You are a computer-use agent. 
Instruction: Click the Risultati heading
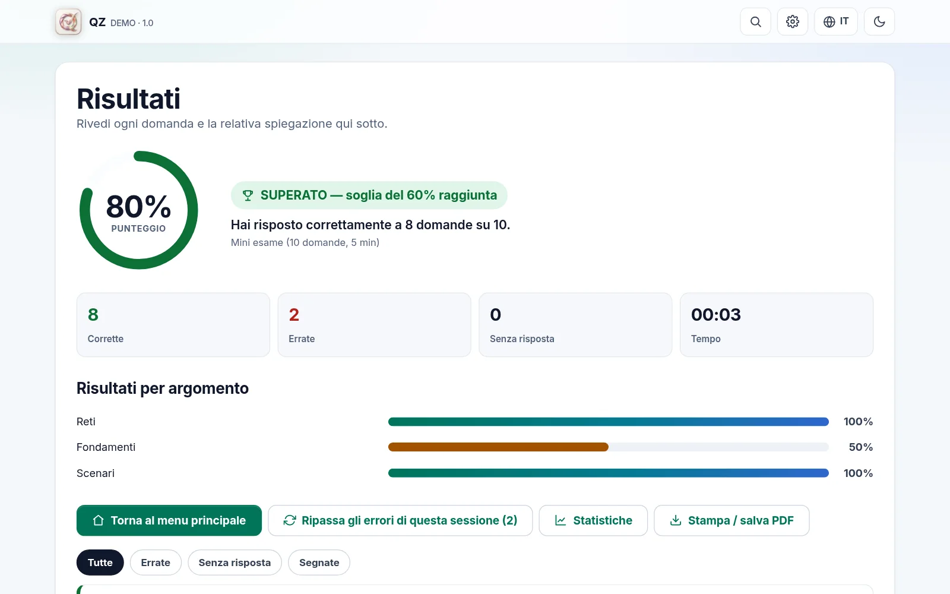pos(128,99)
